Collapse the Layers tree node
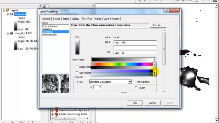Image resolution: width=219 pixels, height=123 pixels. pyautogui.click(x=4, y=10)
